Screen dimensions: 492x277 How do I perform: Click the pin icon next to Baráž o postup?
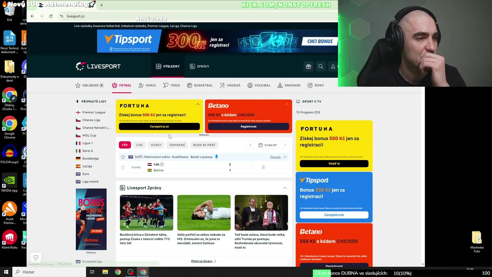(x=216, y=157)
